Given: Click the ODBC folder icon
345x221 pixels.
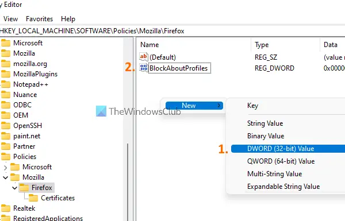Looking at the screenshot, I should pos(6,105).
